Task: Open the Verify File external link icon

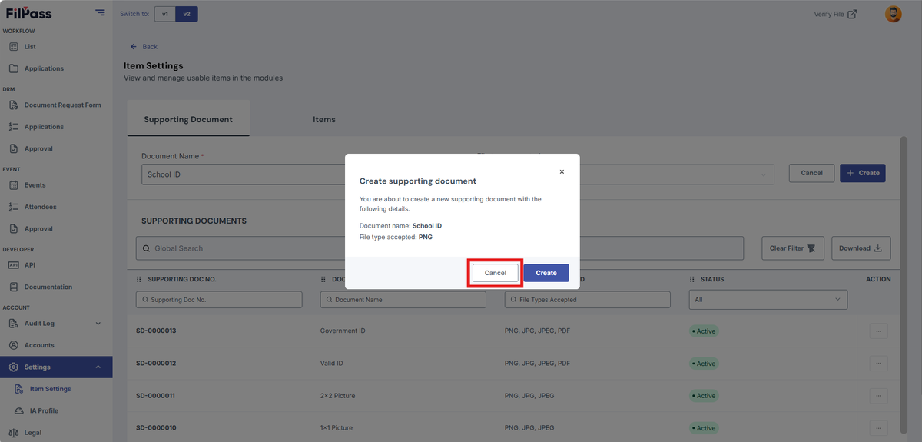Action: [852, 14]
